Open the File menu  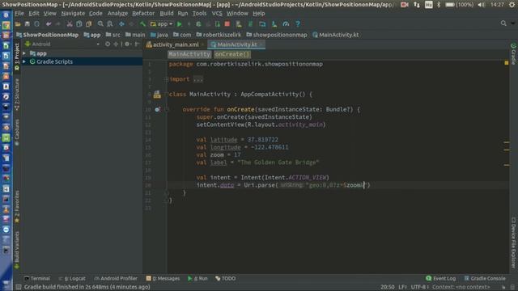click(x=19, y=14)
